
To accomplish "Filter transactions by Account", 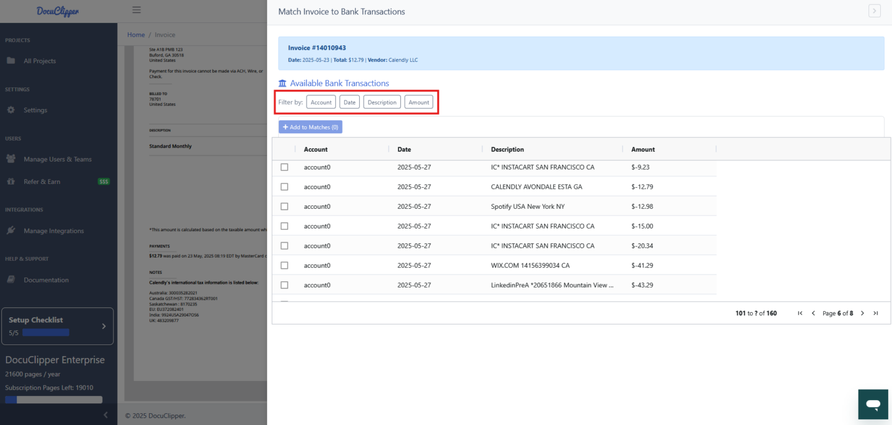I will click(321, 102).
